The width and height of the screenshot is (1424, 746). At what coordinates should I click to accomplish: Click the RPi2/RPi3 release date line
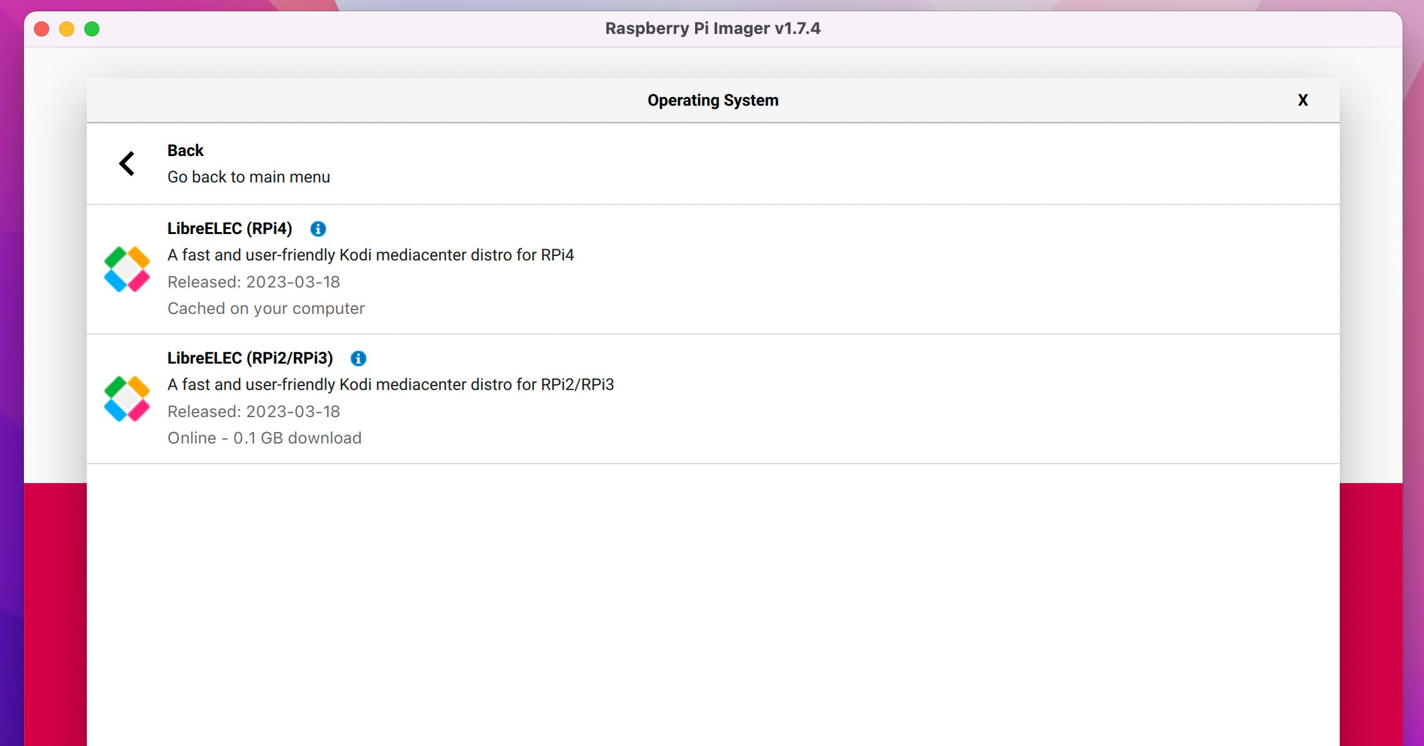pyautogui.click(x=253, y=412)
